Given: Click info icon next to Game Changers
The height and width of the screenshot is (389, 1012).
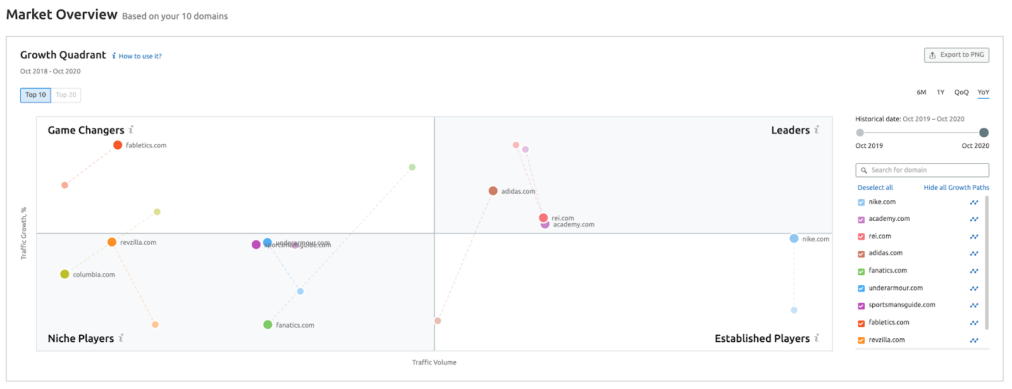Looking at the screenshot, I should tap(131, 130).
